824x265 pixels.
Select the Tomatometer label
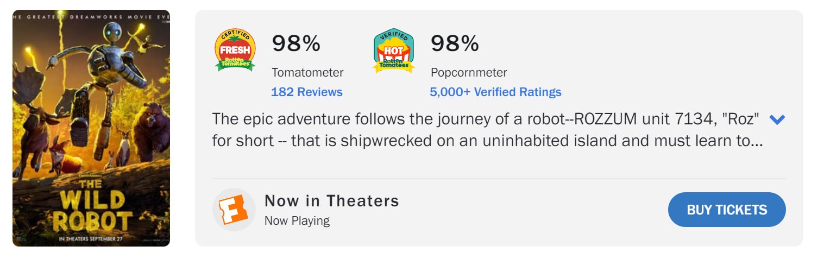[307, 72]
